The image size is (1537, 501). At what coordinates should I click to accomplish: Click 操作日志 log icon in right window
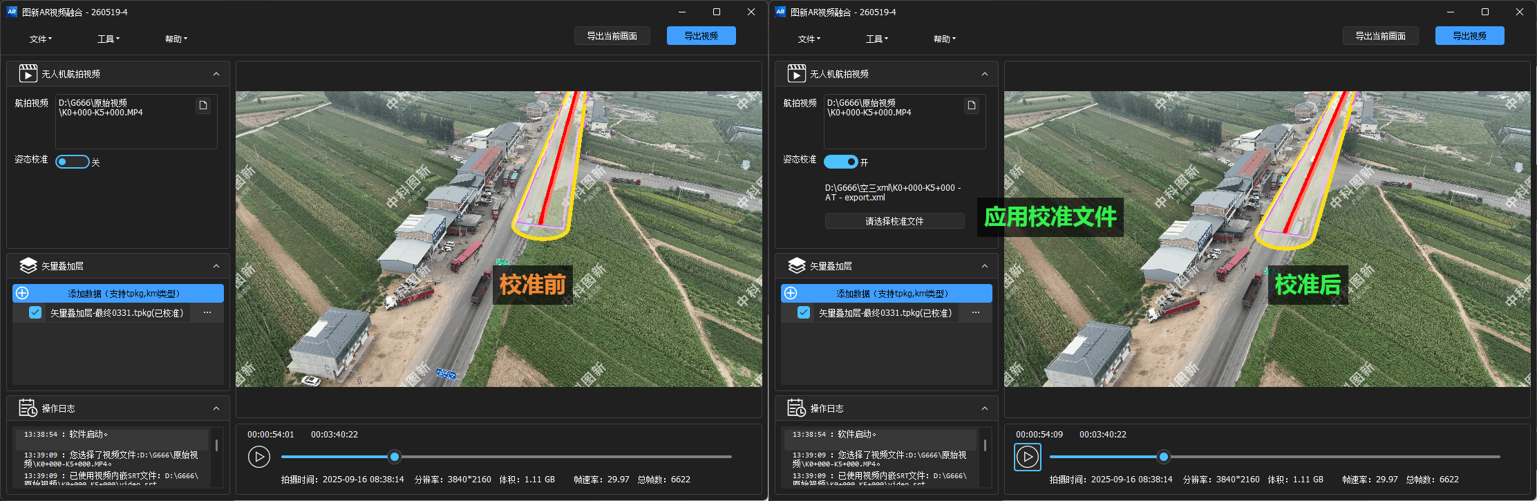coord(797,408)
